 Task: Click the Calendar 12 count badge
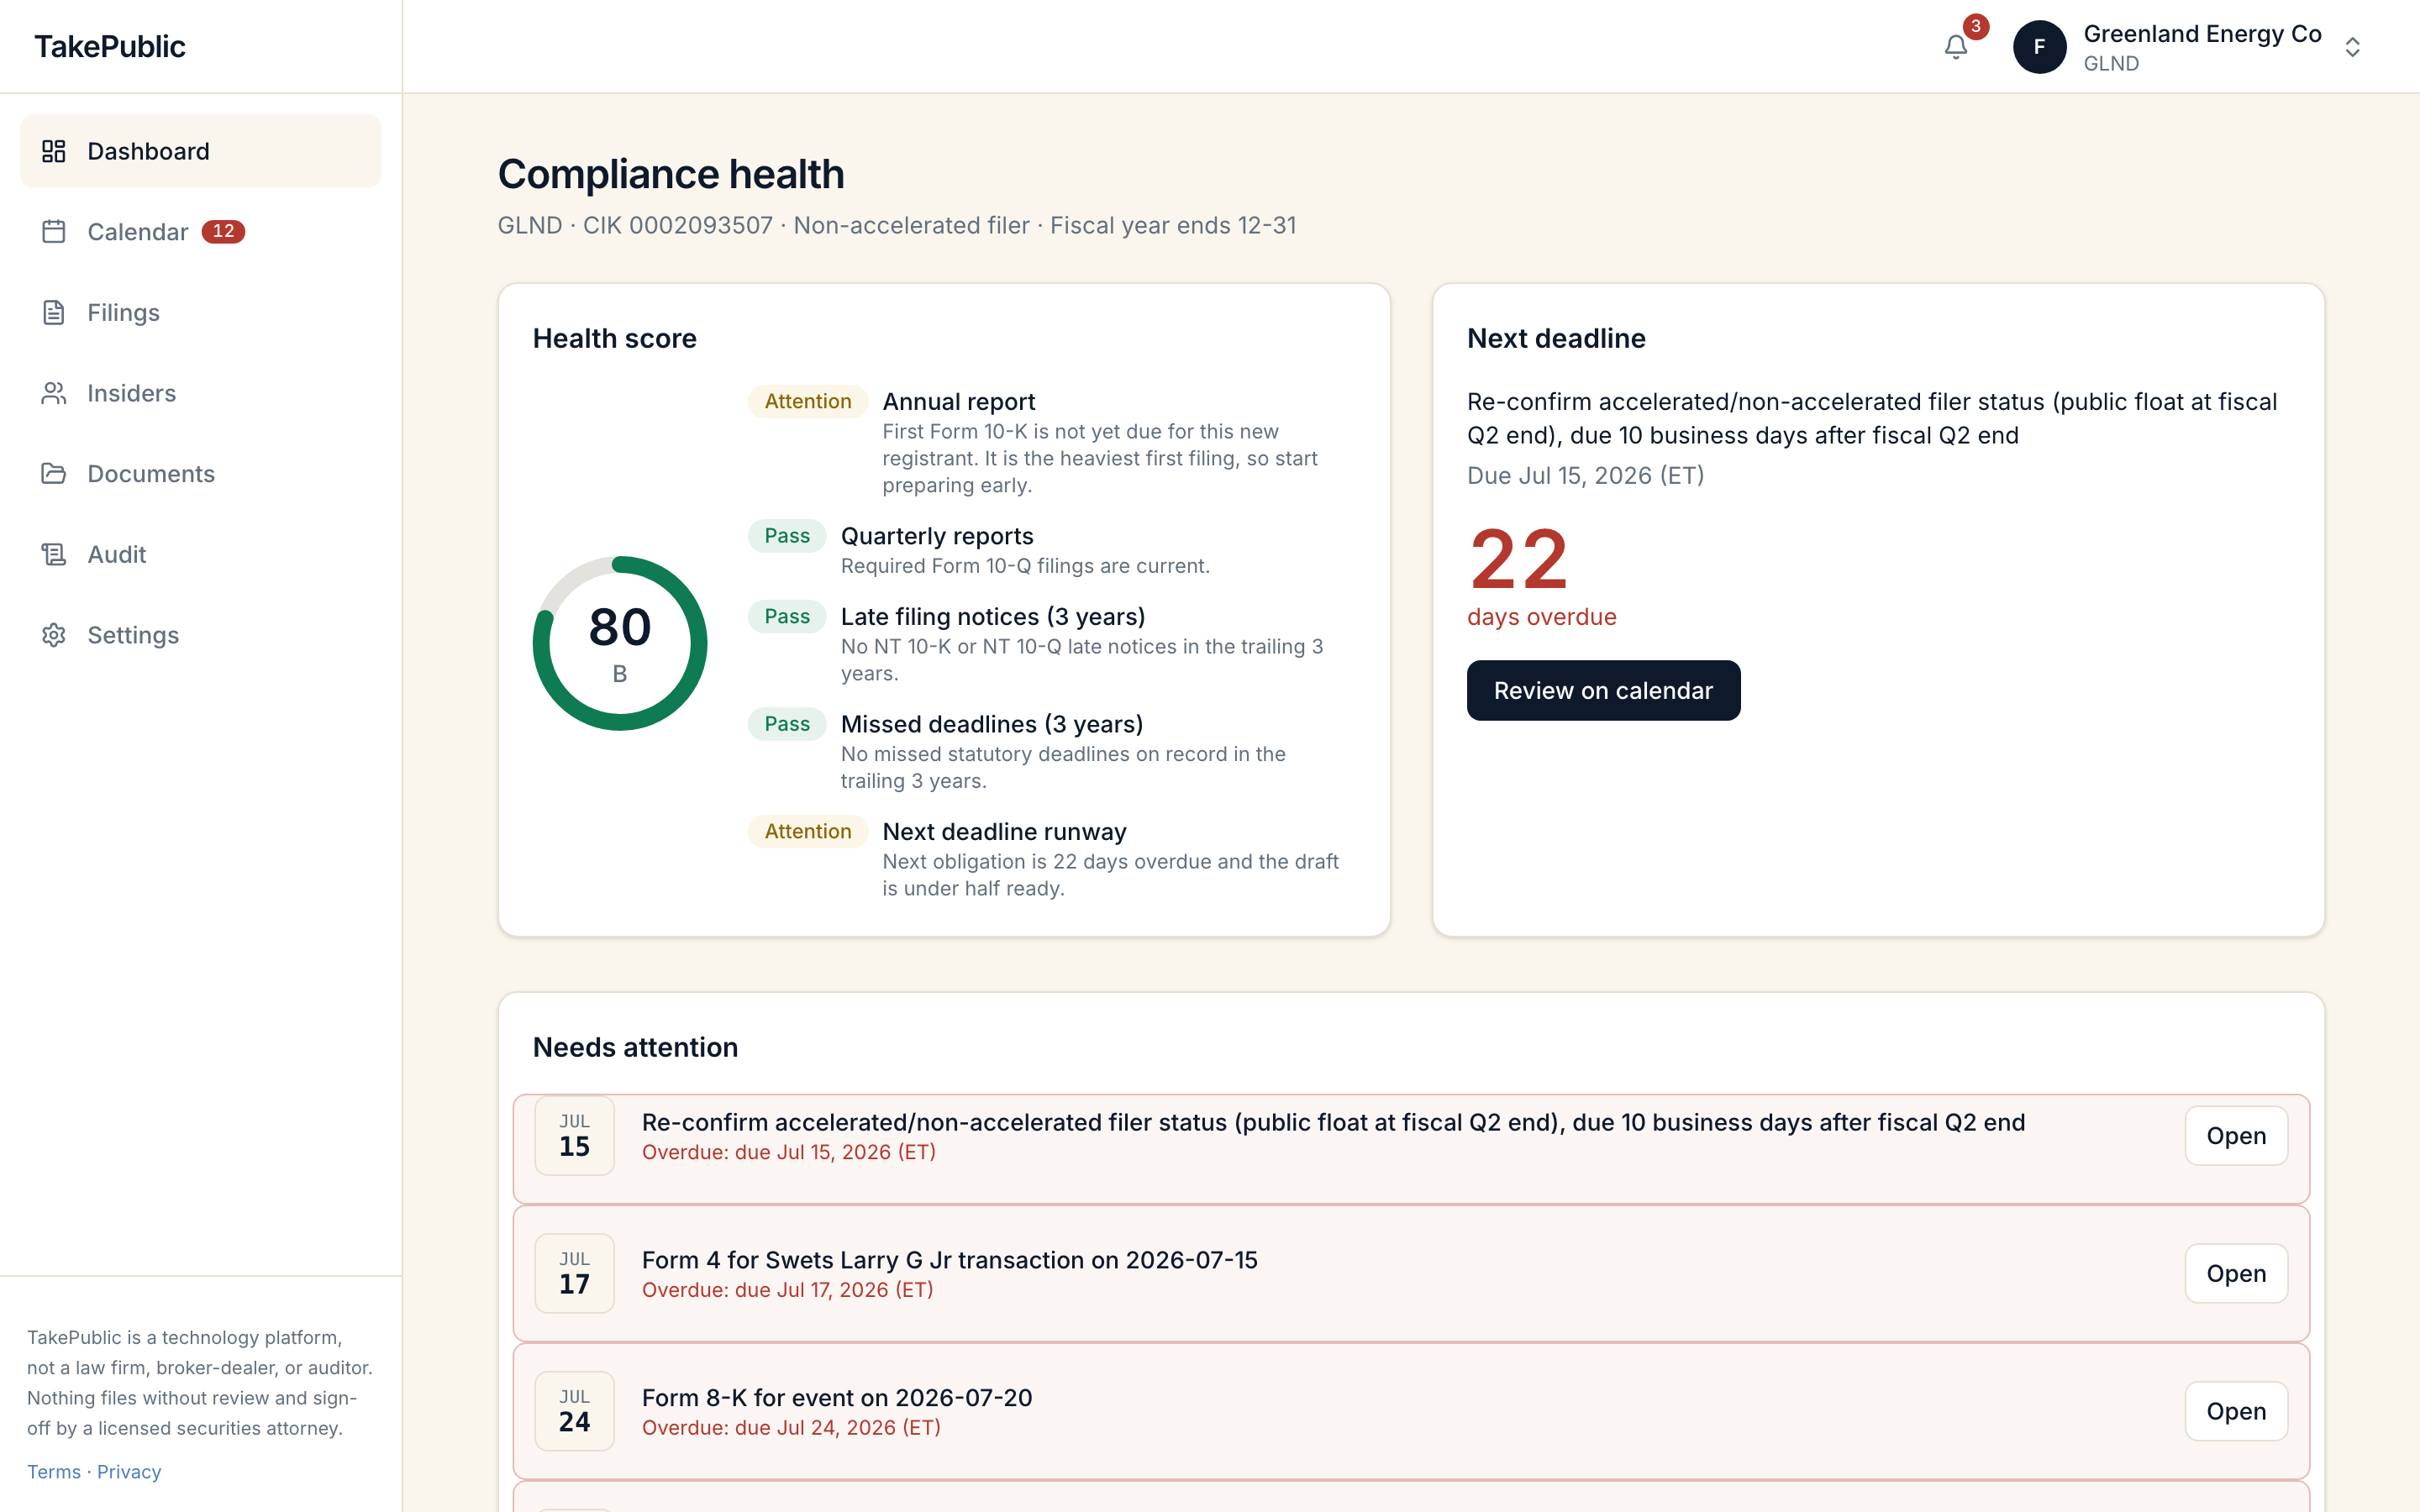pos(223,232)
